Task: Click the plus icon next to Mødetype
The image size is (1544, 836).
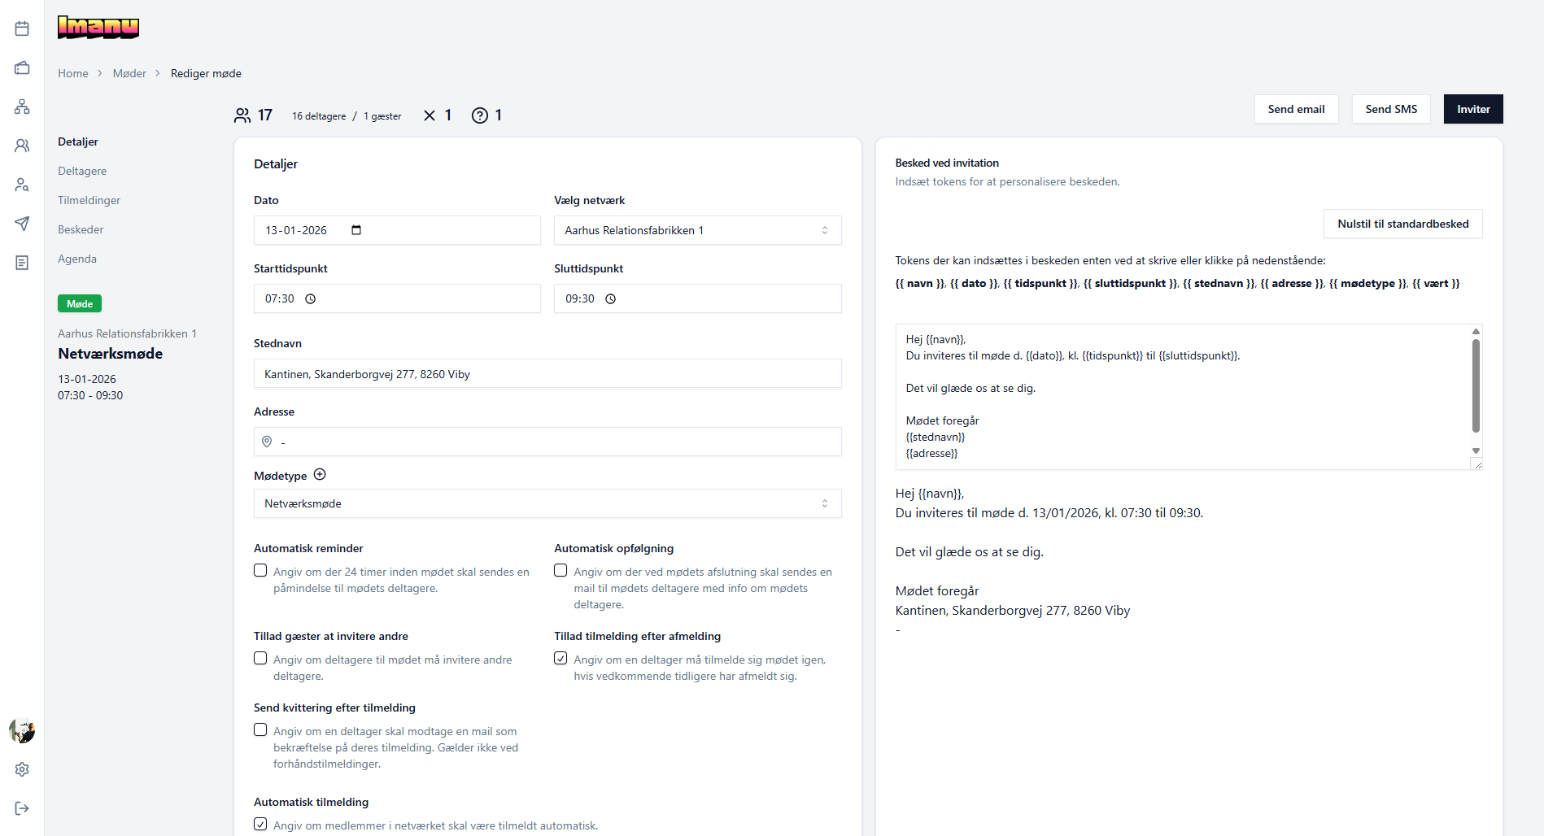Action: click(320, 475)
